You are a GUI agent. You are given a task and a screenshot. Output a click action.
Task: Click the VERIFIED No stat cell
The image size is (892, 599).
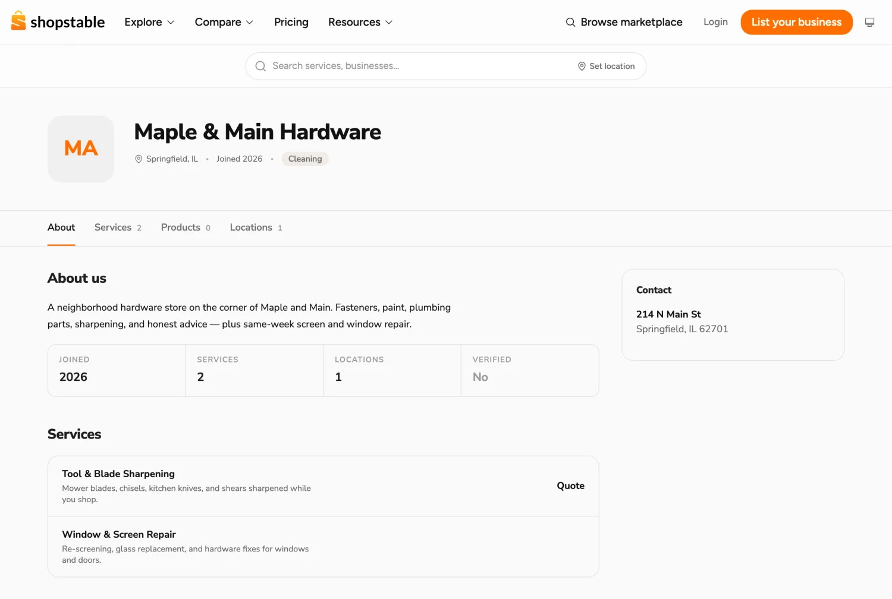pos(530,370)
